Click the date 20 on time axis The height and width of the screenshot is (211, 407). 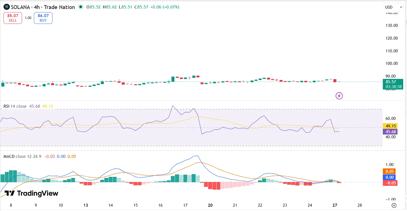(210, 205)
